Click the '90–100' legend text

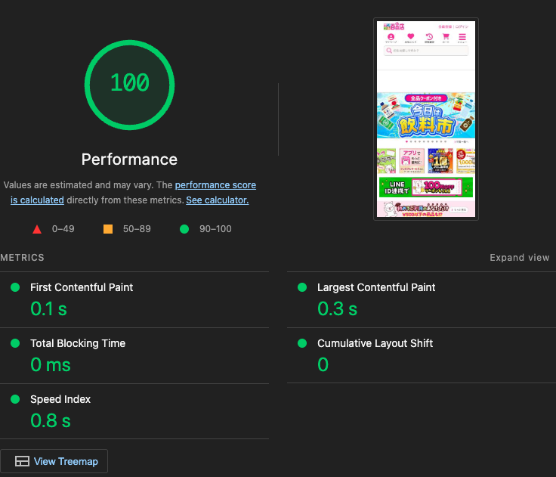(x=215, y=229)
